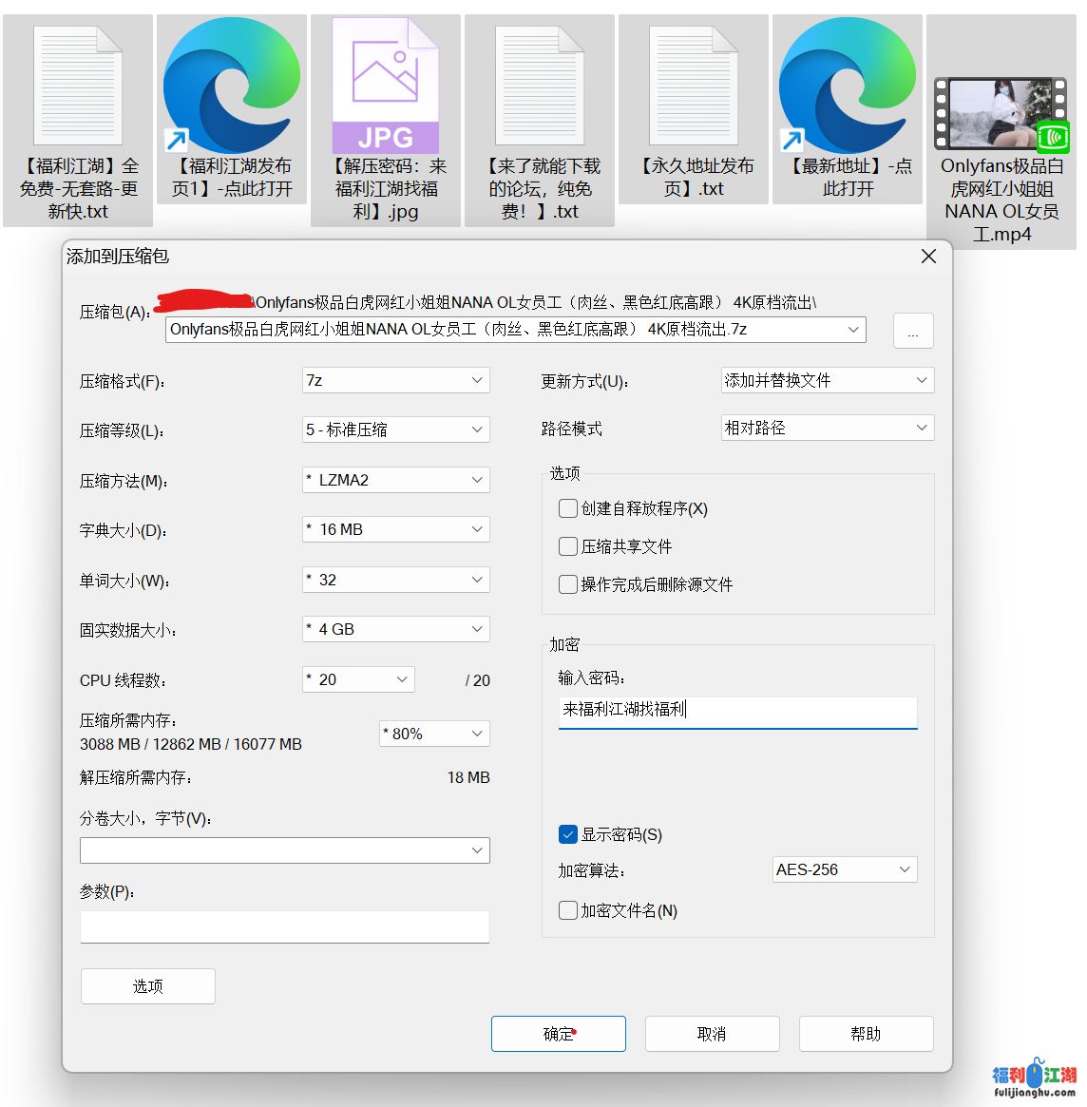Open the 压缩格式 7z dropdown
This screenshot has height=1107, width=1087.
point(395,380)
